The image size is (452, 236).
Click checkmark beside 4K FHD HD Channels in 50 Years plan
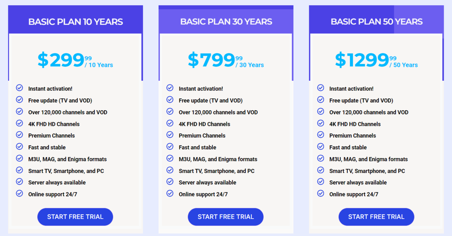click(321, 123)
